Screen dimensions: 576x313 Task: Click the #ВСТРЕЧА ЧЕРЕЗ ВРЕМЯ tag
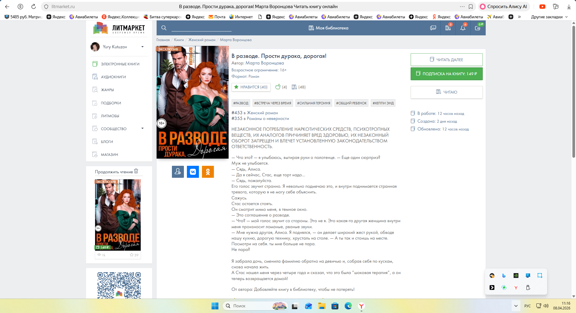[273, 103]
